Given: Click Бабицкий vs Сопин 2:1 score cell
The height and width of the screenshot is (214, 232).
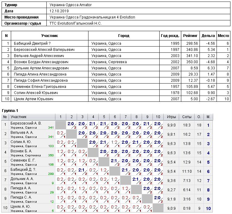Looking at the screenshot, I should coord(82,171).
